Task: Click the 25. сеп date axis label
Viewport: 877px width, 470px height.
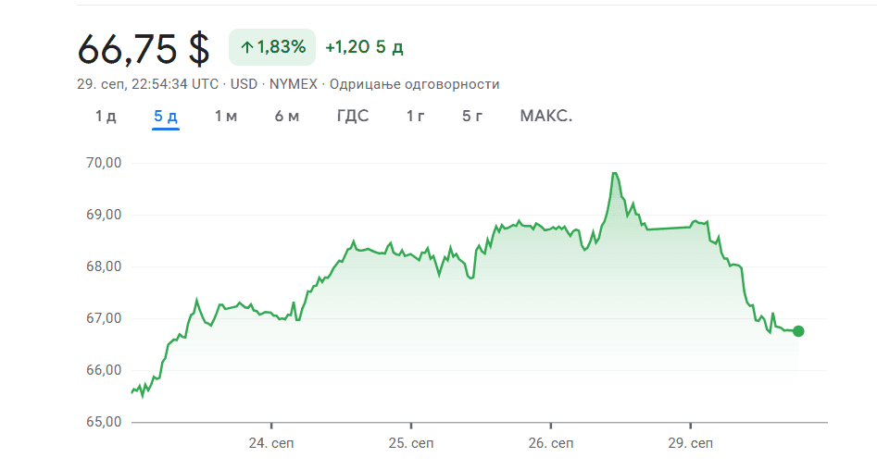Action: click(410, 444)
